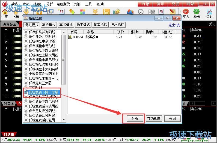Click the 关闭 button in the 智能选股 dialog

(x=172, y=118)
